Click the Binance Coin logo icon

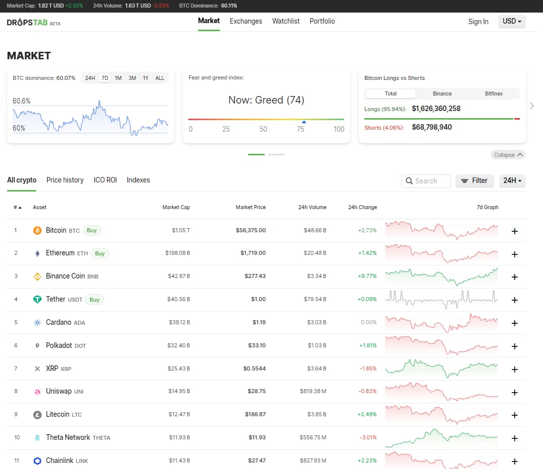(x=37, y=276)
